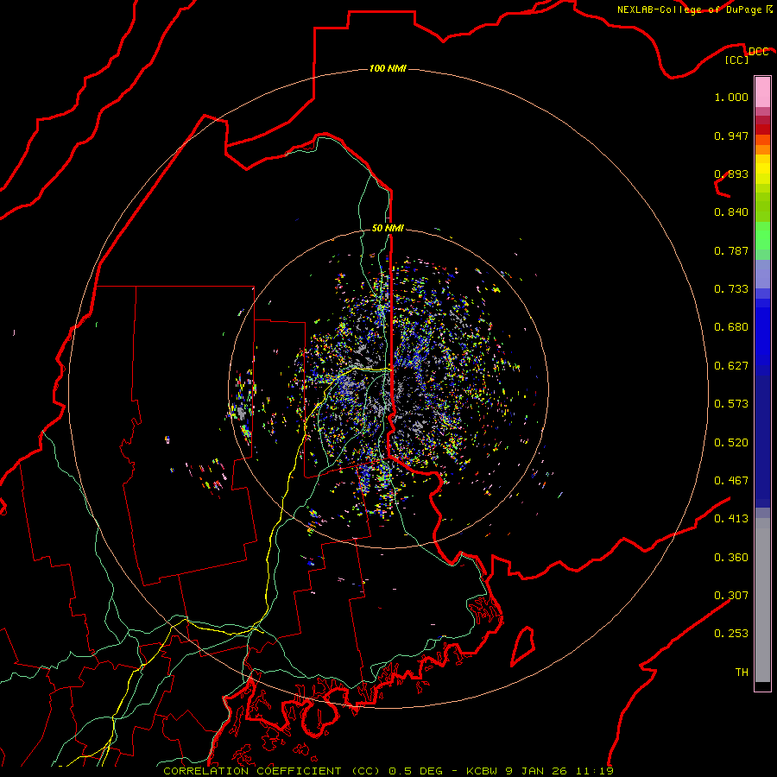
Task: Click the 'TH' threshold label on the scale
Action: 742,673
